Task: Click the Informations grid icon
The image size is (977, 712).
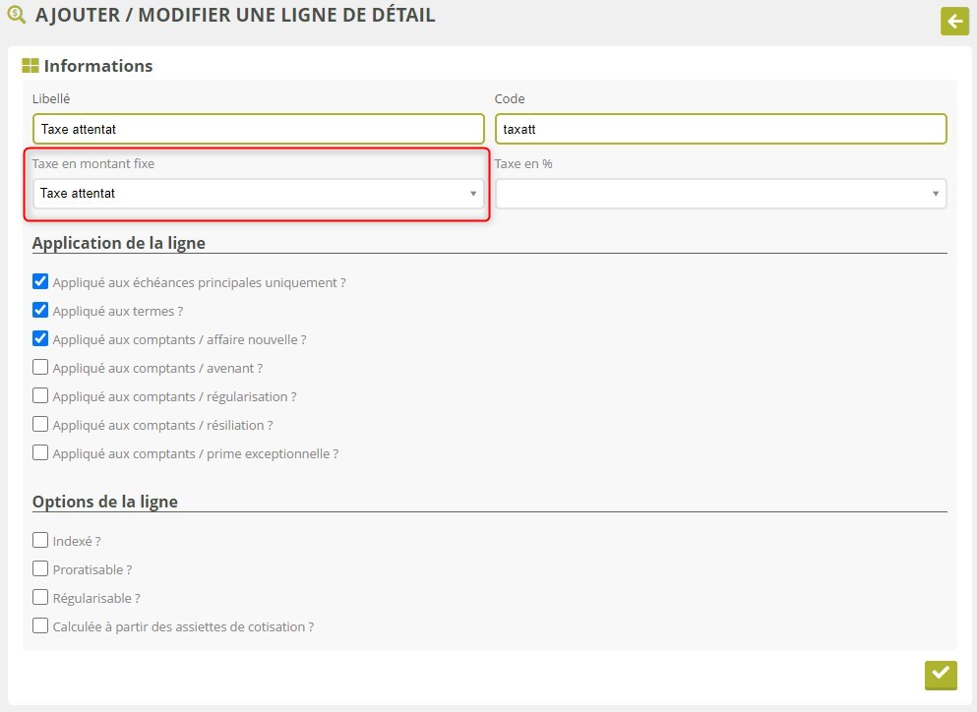Action: coord(31,66)
